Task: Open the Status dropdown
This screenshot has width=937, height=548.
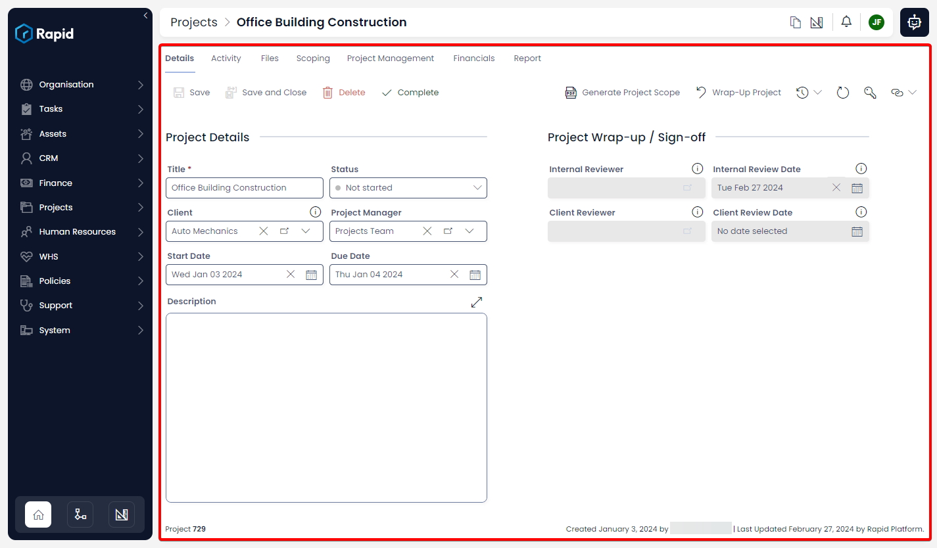Action: point(408,188)
